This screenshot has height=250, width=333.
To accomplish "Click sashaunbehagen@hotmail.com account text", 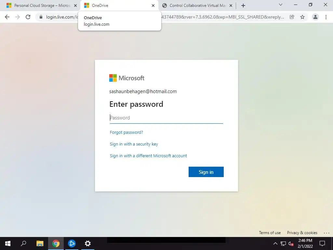I will pyautogui.click(x=143, y=91).
